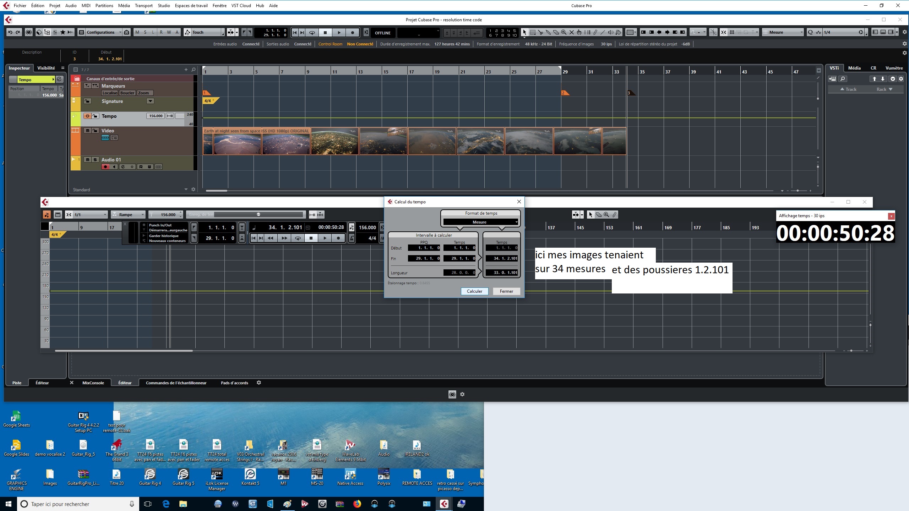This screenshot has height=511, width=909.
Task: Toggle record enable on Audio 01 track
Action: click(x=105, y=167)
